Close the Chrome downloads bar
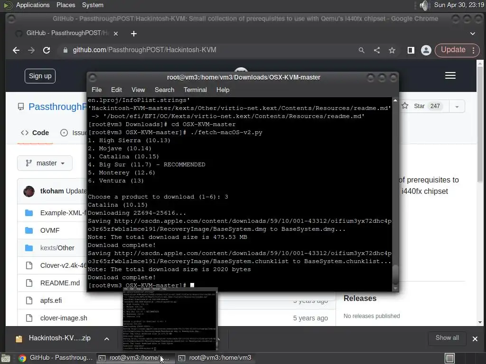The image size is (486, 364). pos(475,339)
